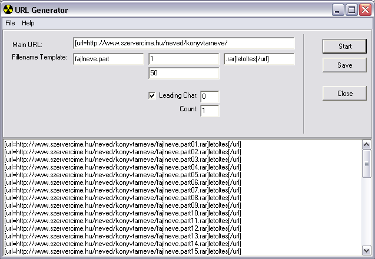Click the Close button in the panel
The image size is (375, 259).
click(x=344, y=94)
